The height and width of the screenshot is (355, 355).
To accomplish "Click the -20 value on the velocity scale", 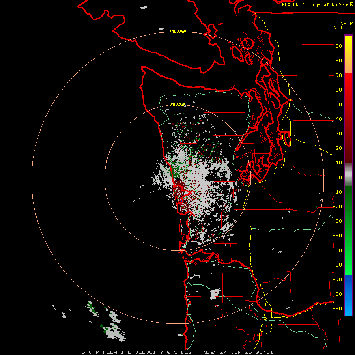I will (x=337, y=207).
